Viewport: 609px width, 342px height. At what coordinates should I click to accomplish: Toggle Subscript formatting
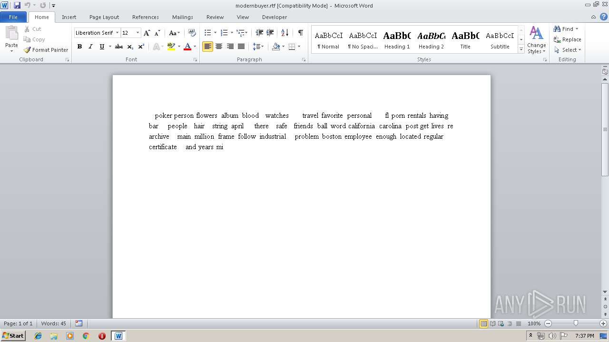[130, 47]
